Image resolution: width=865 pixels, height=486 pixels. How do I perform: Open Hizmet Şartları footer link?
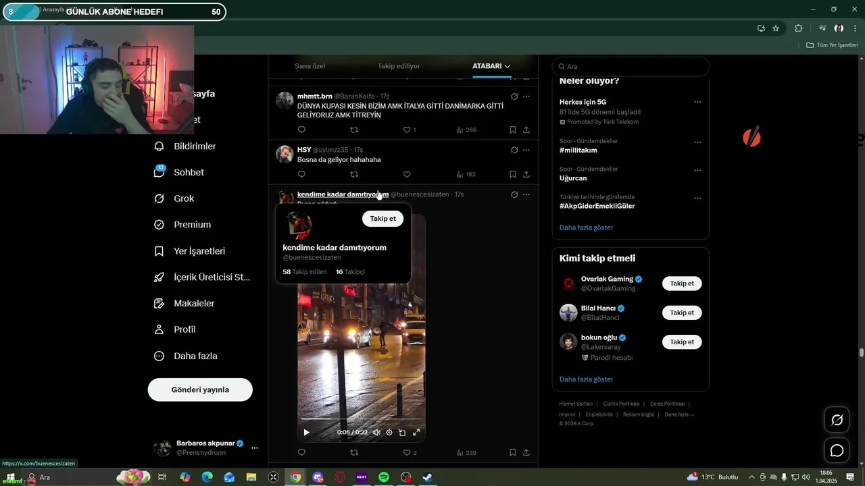click(576, 404)
